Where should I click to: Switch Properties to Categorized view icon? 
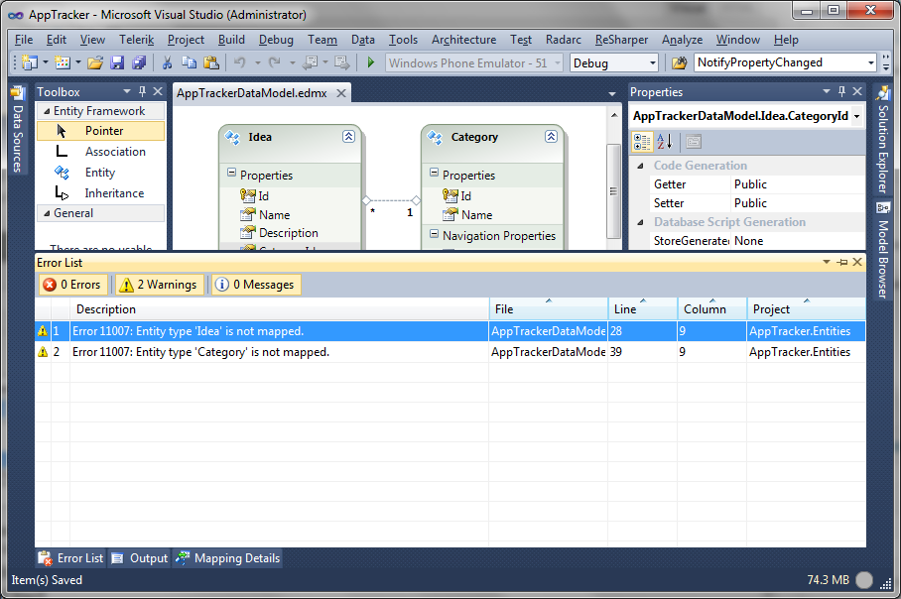(x=642, y=141)
